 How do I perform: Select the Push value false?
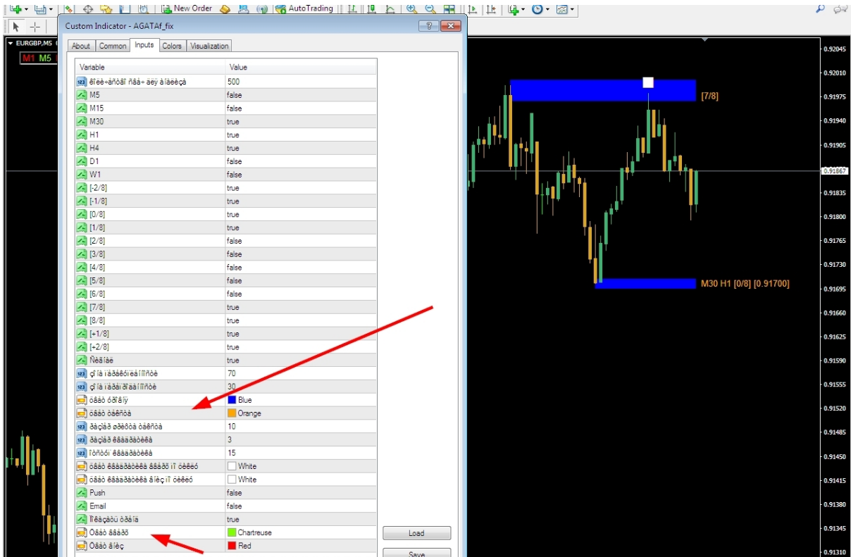coord(234,493)
